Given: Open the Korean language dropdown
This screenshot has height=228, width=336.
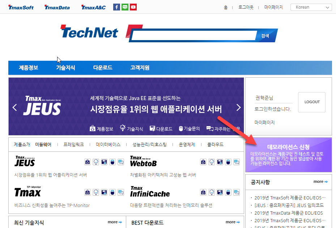Looking at the screenshot, I should click(311, 7).
